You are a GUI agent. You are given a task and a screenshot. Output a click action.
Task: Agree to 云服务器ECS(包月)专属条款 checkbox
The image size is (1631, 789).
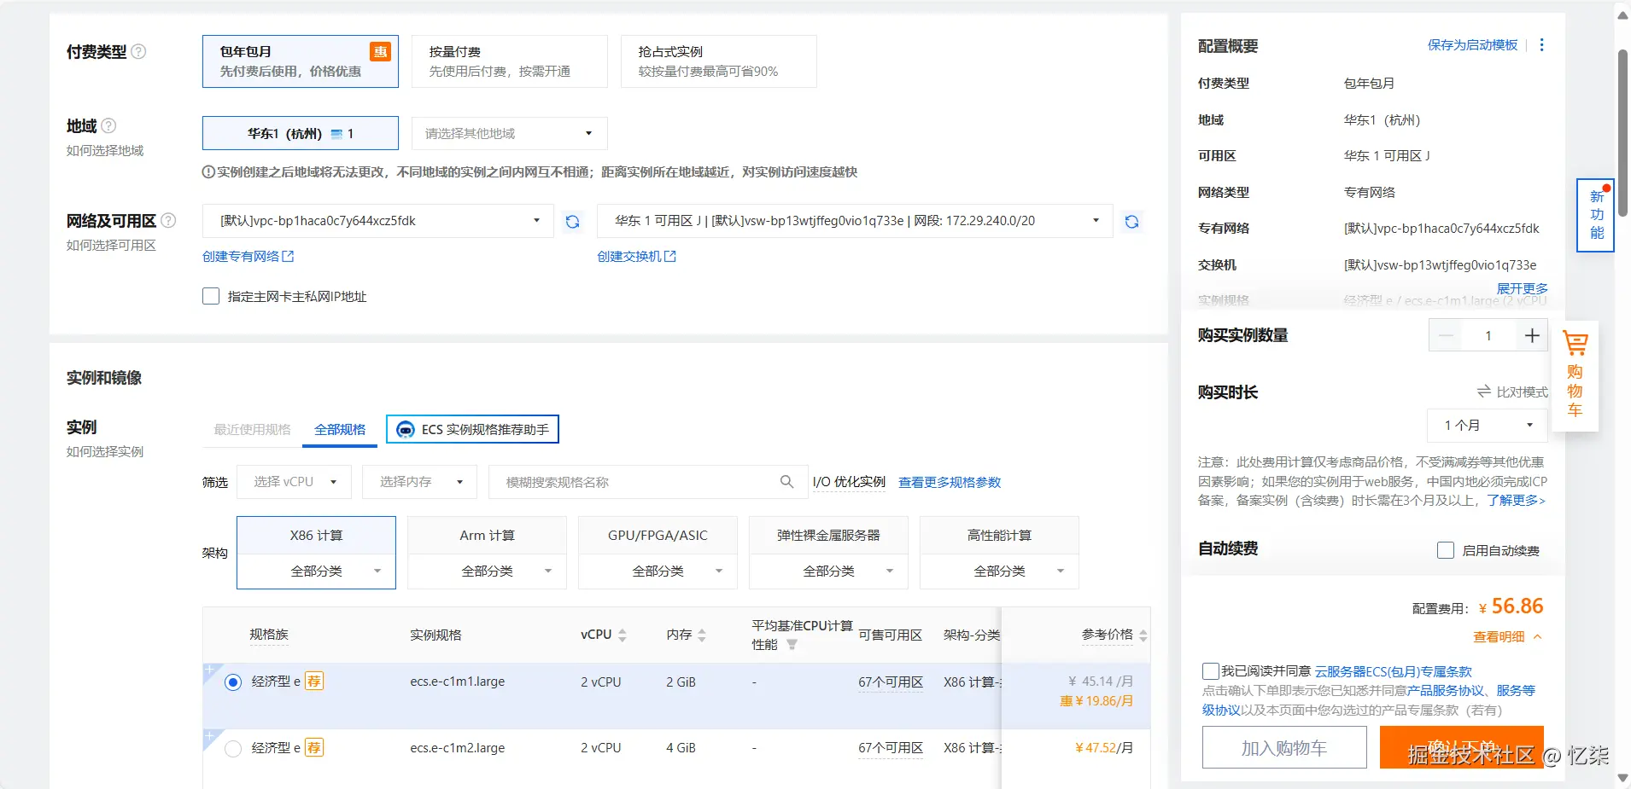coord(1210,671)
